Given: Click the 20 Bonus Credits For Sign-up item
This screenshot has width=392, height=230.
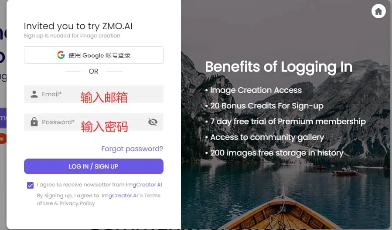Looking at the screenshot, I should pos(267,106).
